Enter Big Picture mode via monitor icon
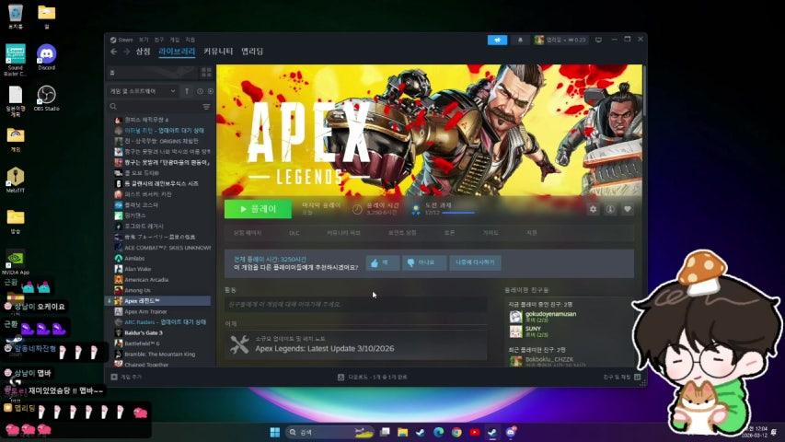The height and width of the screenshot is (442, 785). (599, 41)
